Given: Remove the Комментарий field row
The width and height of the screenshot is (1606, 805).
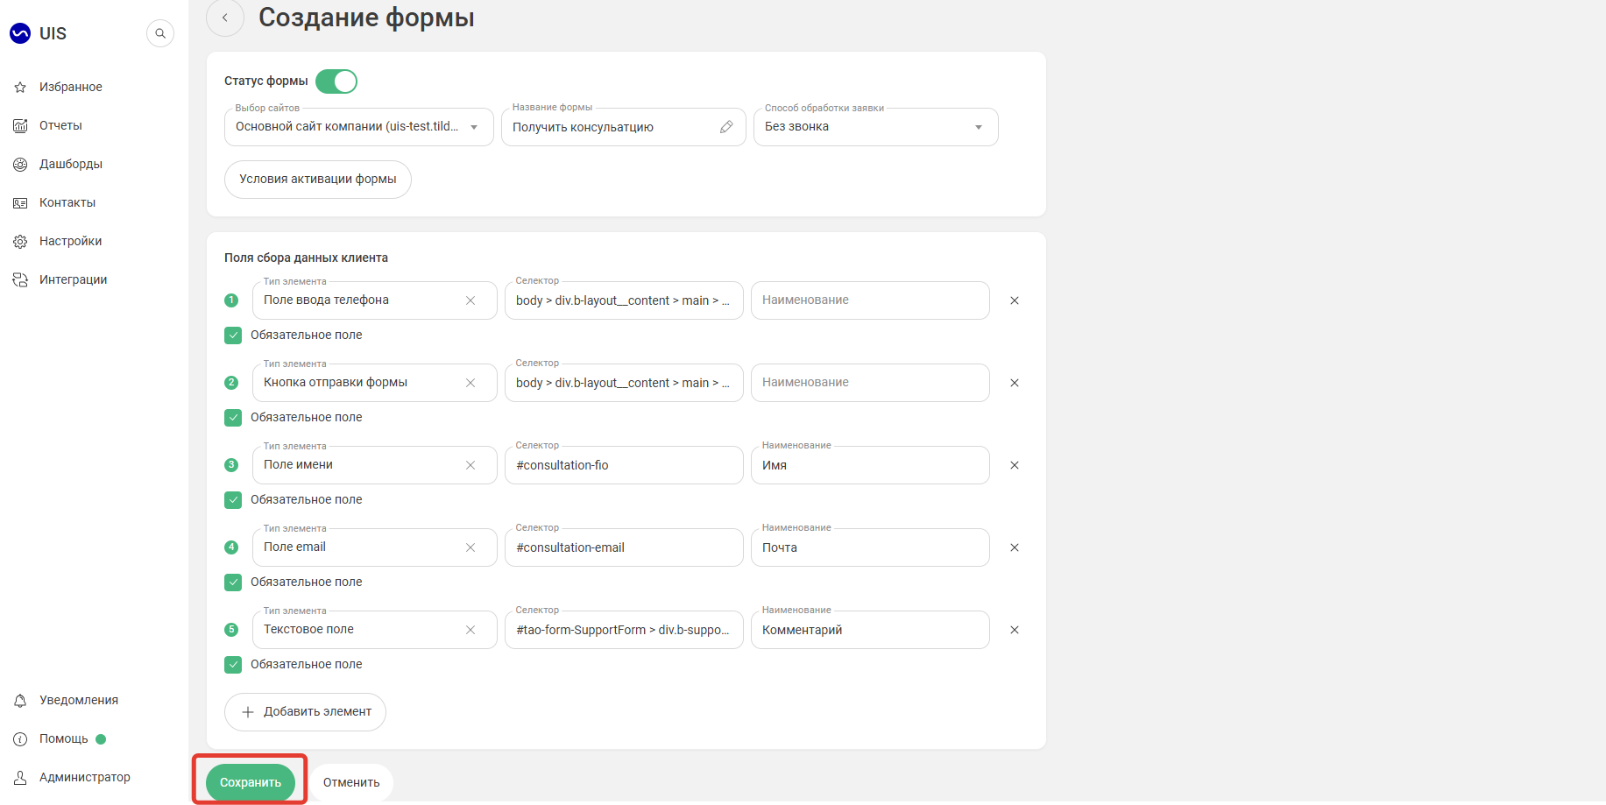Looking at the screenshot, I should point(1015,630).
